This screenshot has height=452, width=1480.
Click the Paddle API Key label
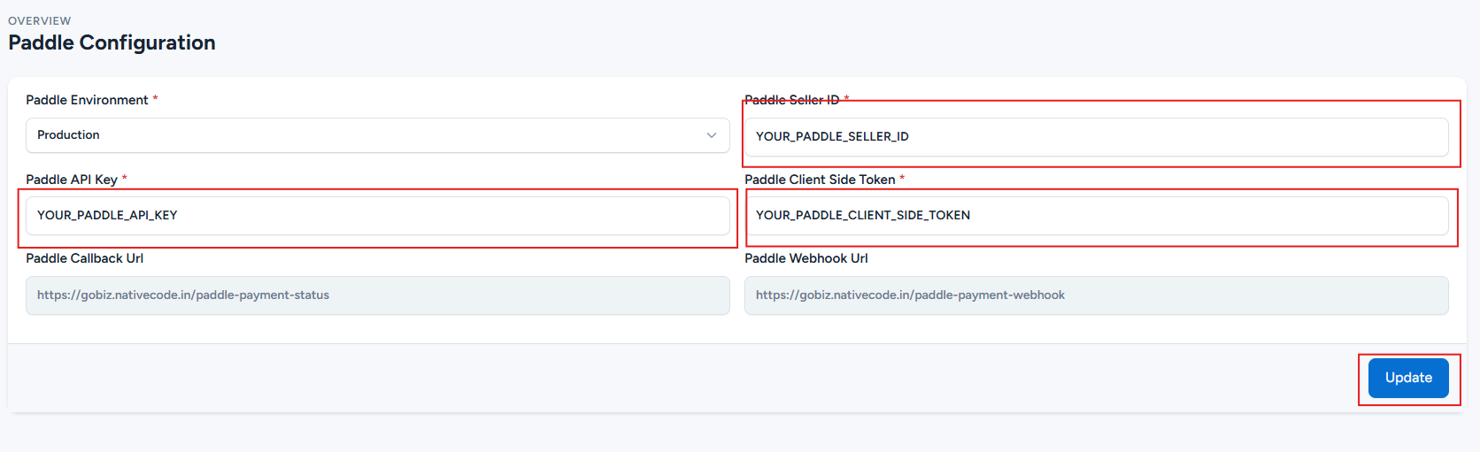pyautogui.click(x=72, y=180)
